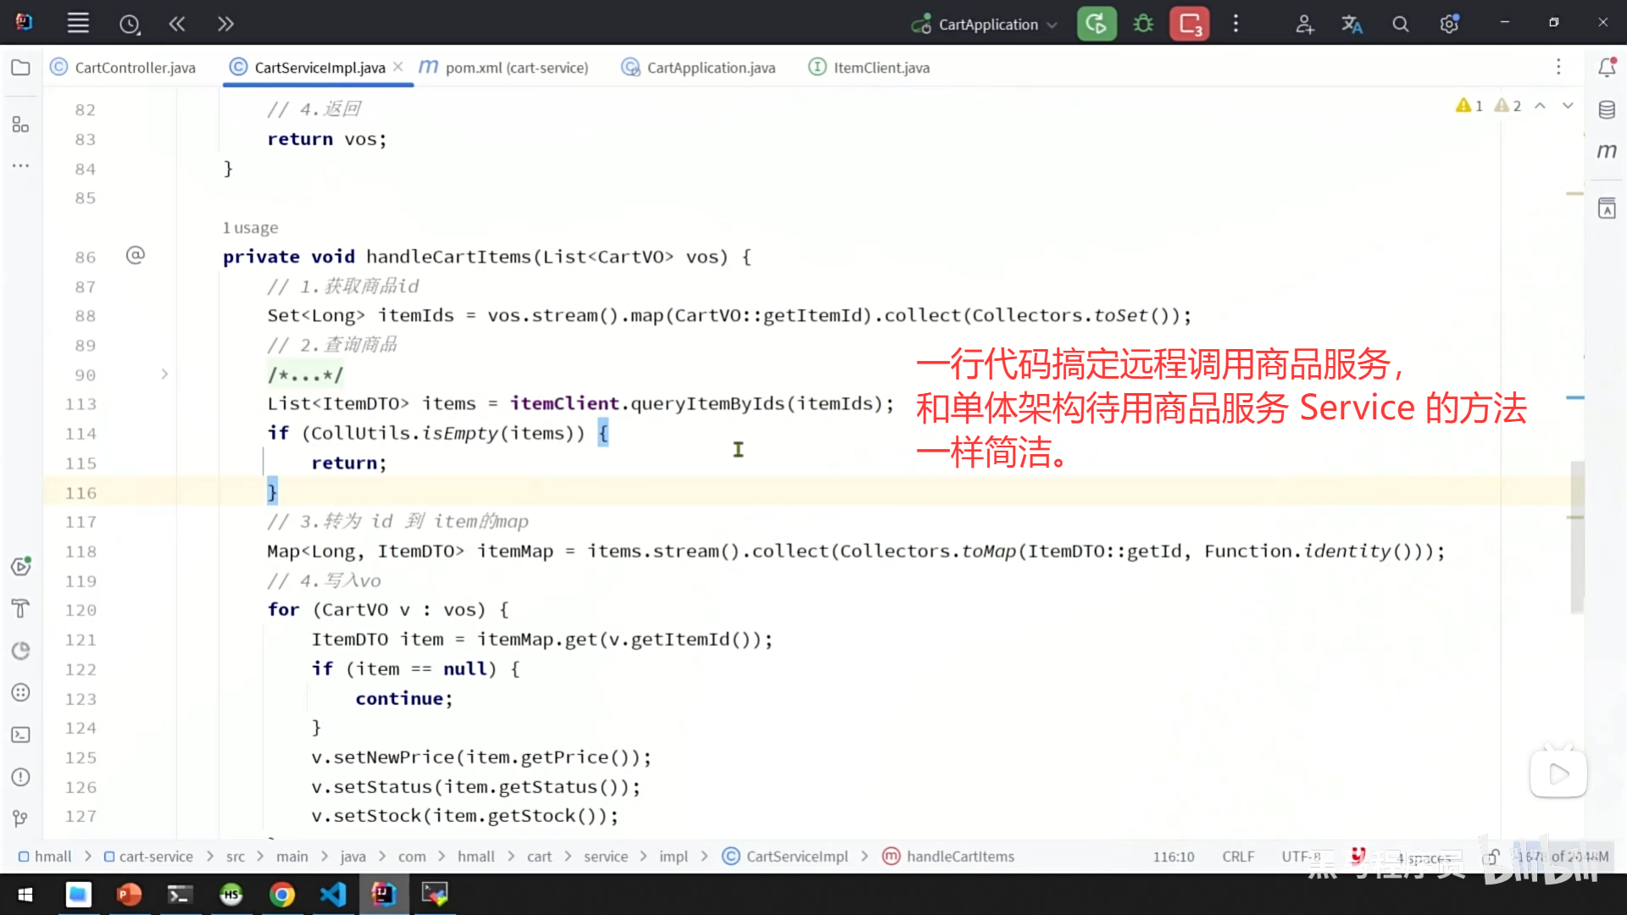Switch to ItemClient.java tab
The height and width of the screenshot is (915, 1627).
click(880, 68)
